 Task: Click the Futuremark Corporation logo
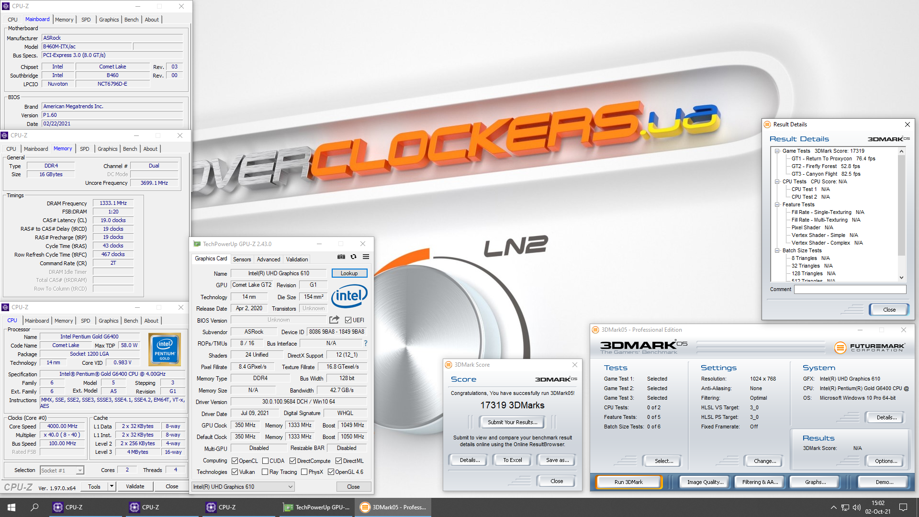(869, 348)
